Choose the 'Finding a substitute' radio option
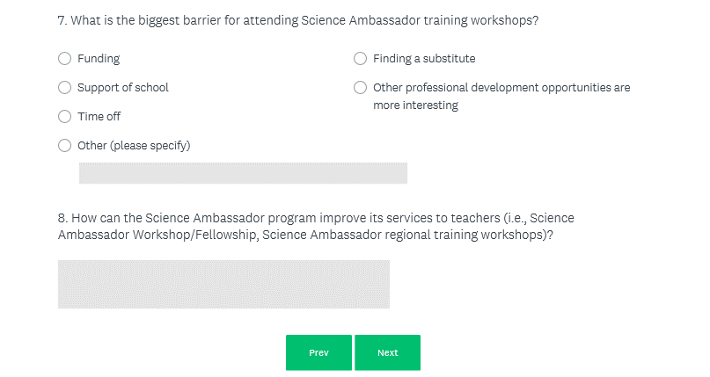The height and width of the screenshot is (377, 710). pos(360,59)
